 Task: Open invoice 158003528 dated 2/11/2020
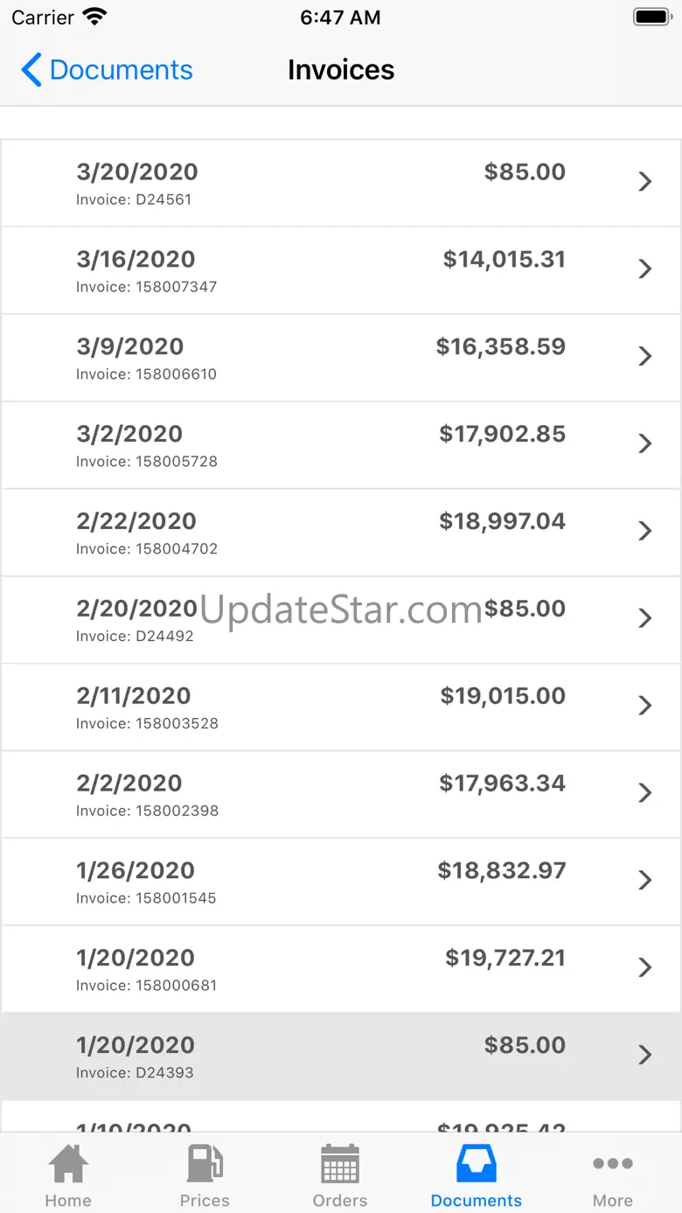(x=341, y=707)
